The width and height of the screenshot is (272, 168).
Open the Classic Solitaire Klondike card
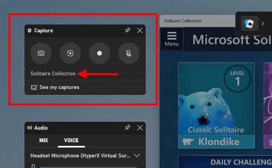click(x=216, y=105)
